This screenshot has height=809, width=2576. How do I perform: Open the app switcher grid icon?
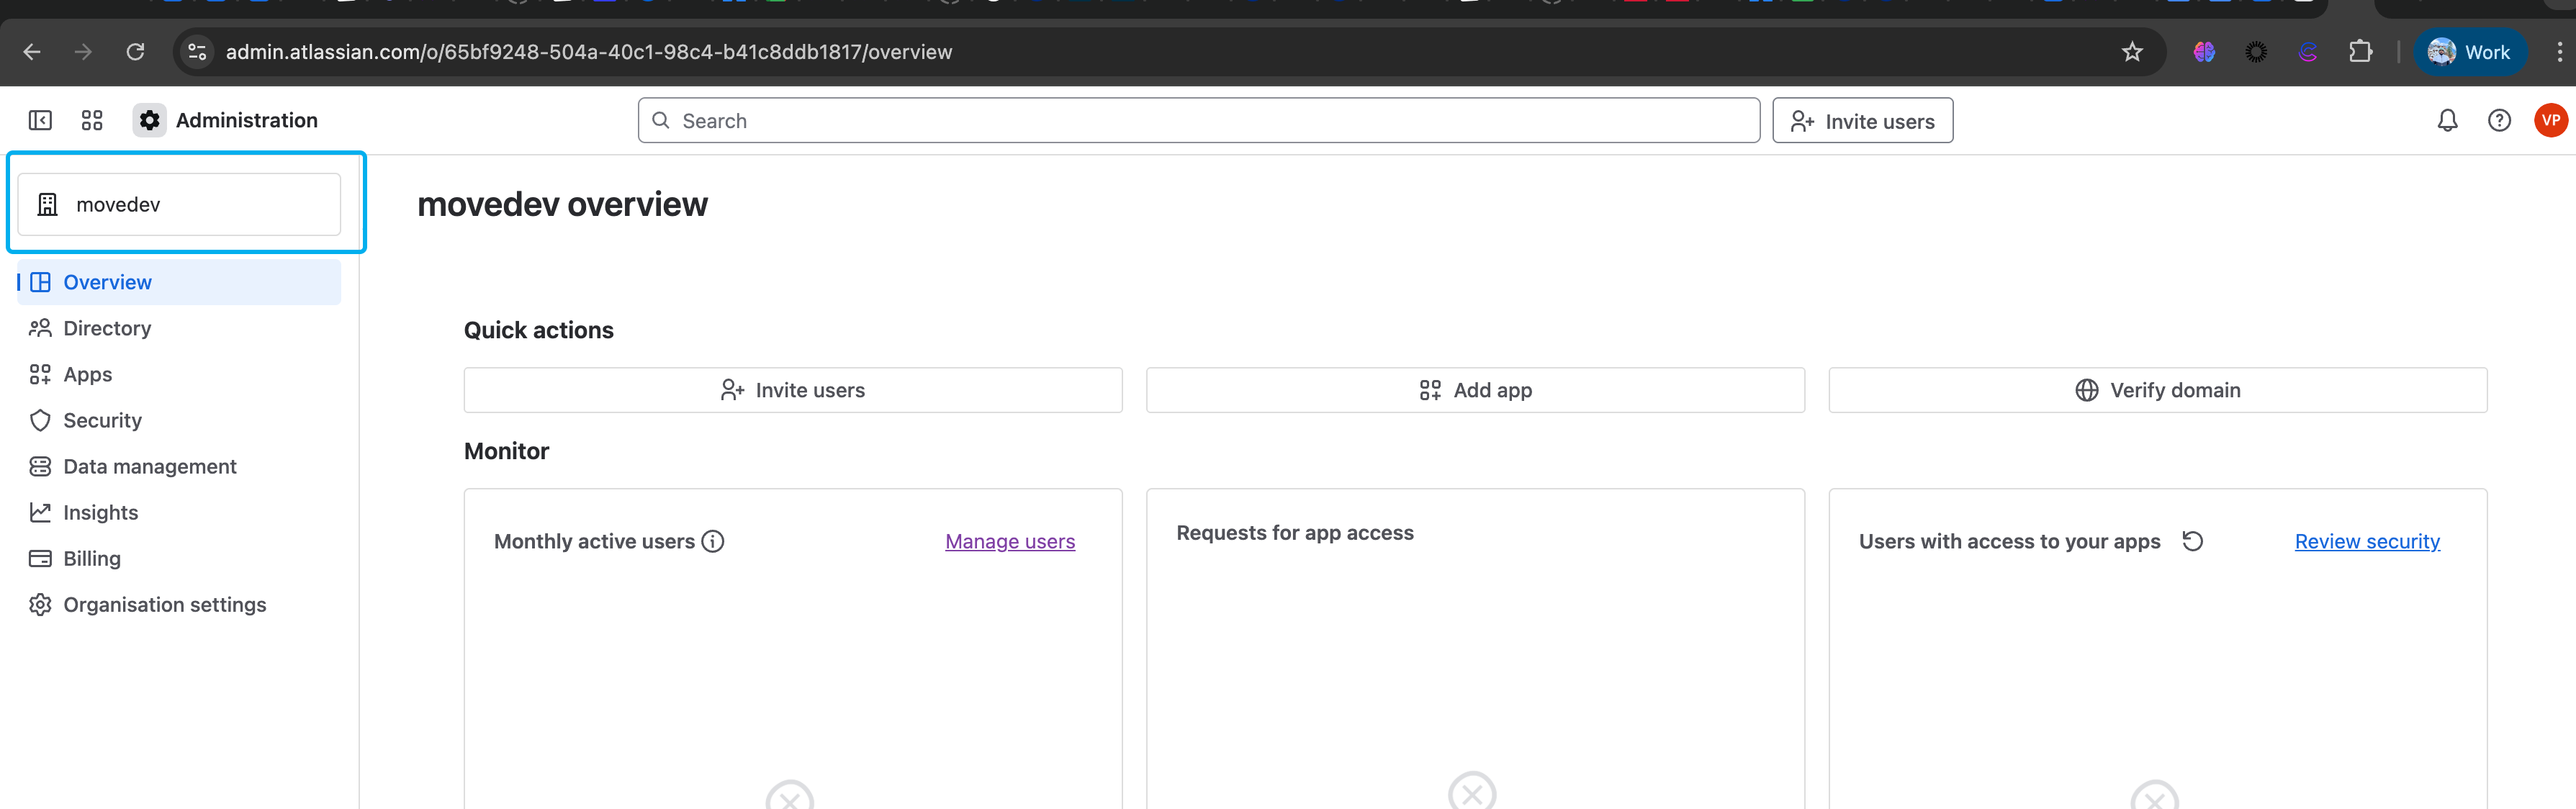pyautogui.click(x=92, y=120)
